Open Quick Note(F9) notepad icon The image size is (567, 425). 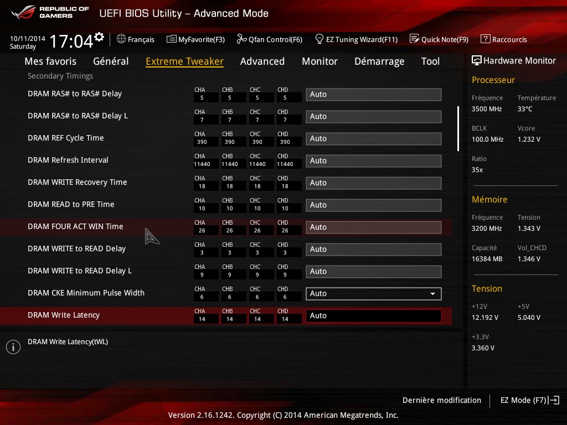(x=414, y=39)
